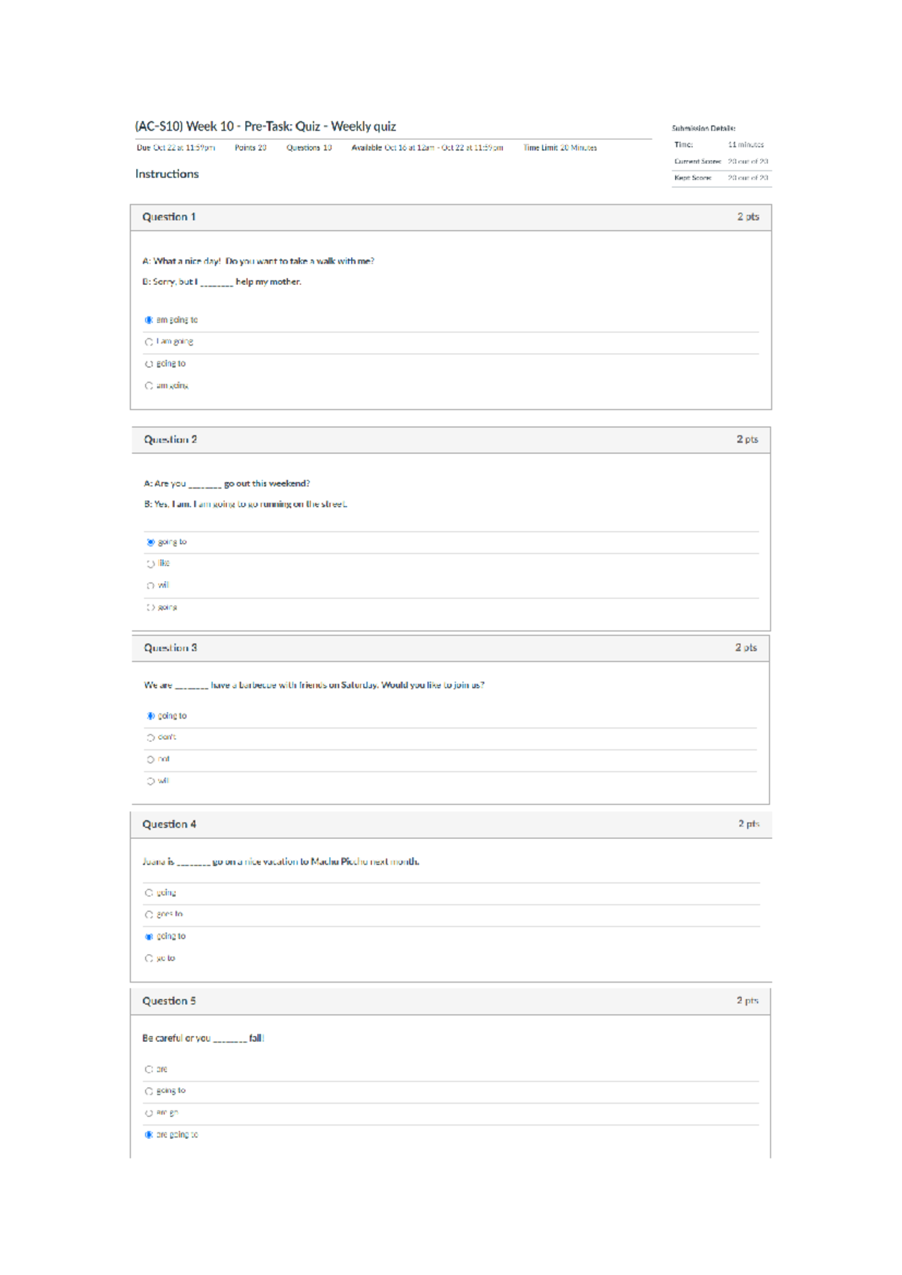The image size is (902, 1275).
Task: Choose "are going to" in Question 5
Action: click(x=149, y=1135)
